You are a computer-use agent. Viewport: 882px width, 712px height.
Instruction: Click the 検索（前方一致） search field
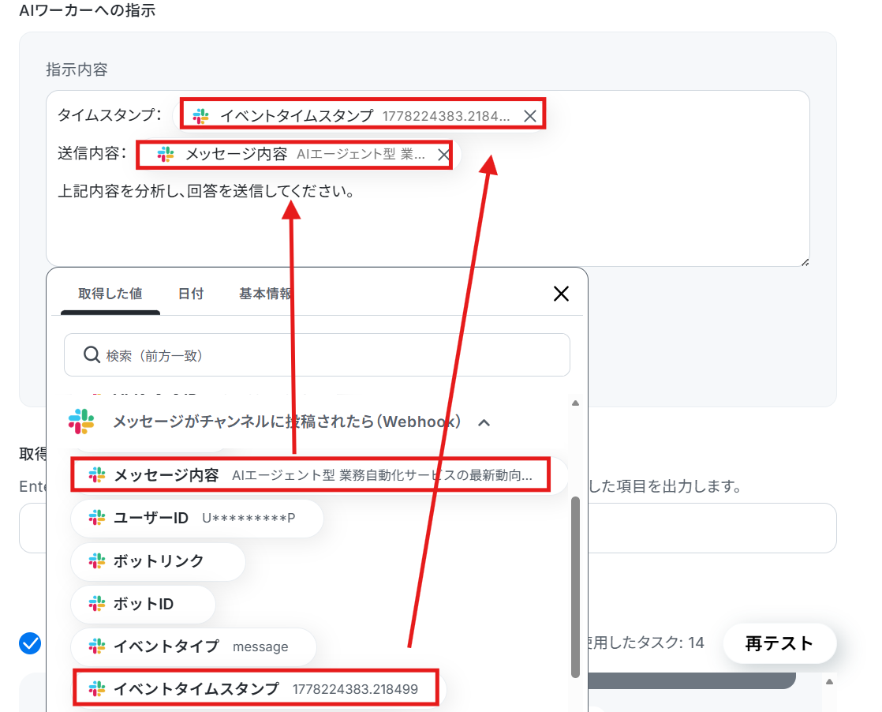click(317, 355)
